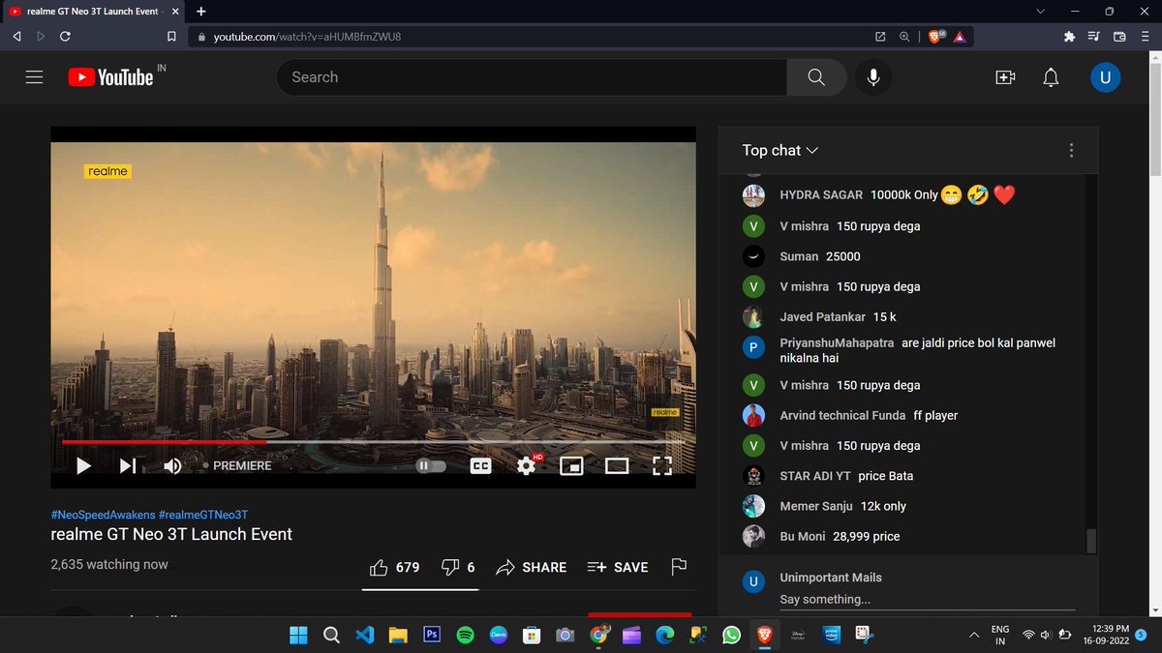
Task: Select the realme GT Neo 3T browser tab
Action: [x=91, y=12]
